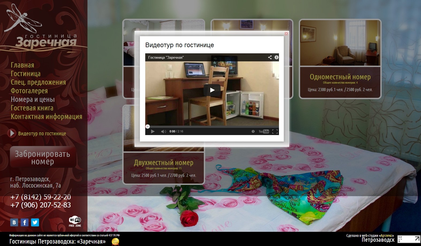Open Спец. предложения menu item
The height and width of the screenshot is (246, 421).
pyautogui.click(x=38, y=82)
